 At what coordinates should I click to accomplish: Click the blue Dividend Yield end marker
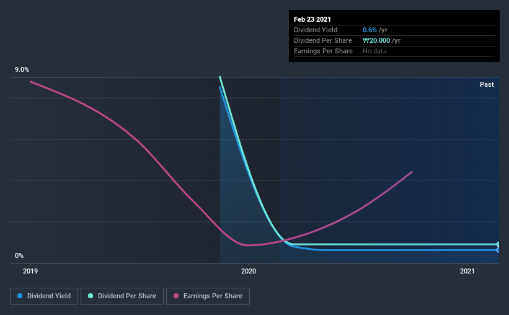click(498, 250)
